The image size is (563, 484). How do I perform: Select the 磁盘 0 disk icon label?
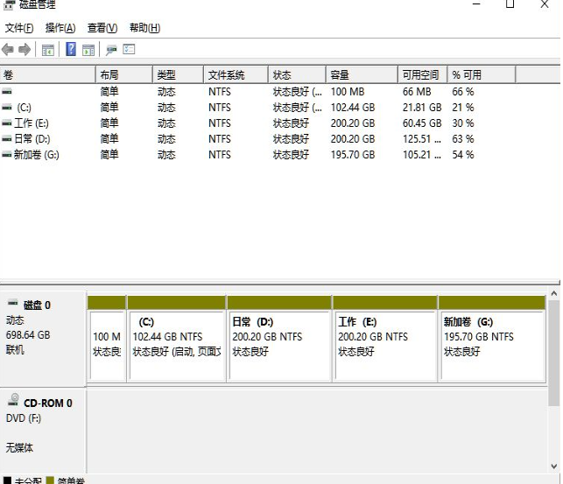tap(36, 305)
